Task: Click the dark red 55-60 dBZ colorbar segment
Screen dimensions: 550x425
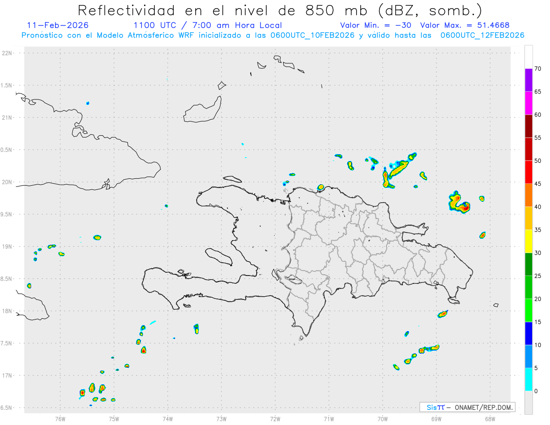Action: click(528, 126)
